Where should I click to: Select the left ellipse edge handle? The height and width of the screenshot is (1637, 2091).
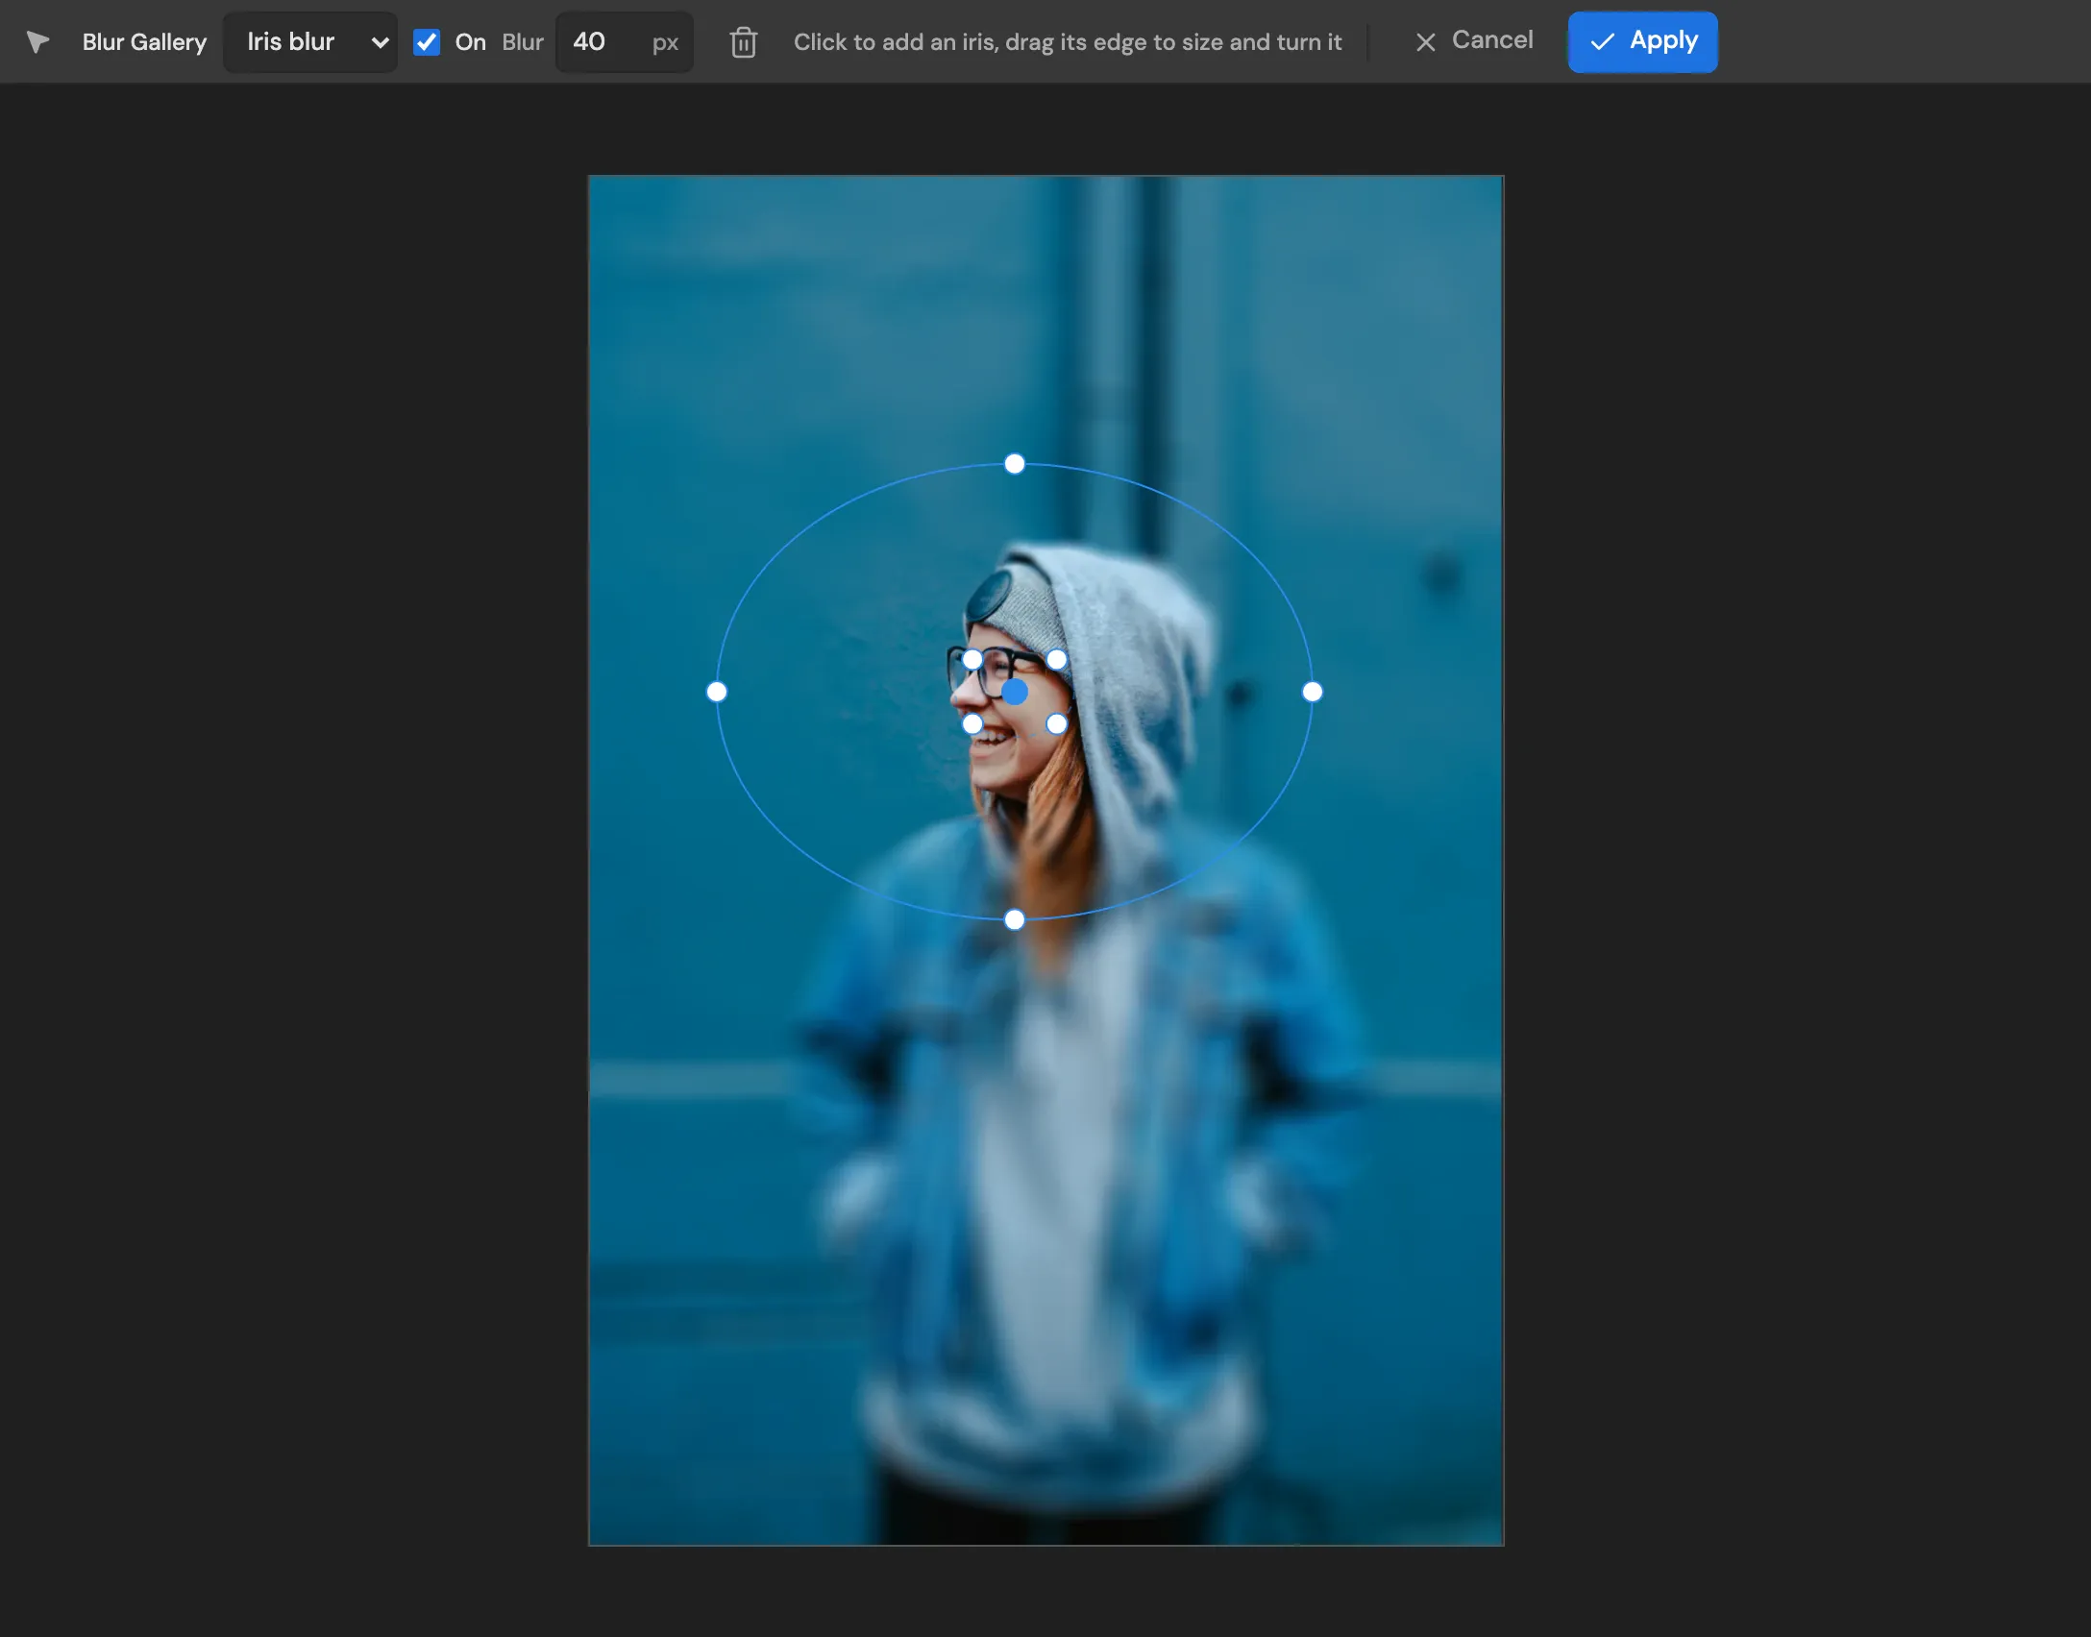(x=717, y=692)
